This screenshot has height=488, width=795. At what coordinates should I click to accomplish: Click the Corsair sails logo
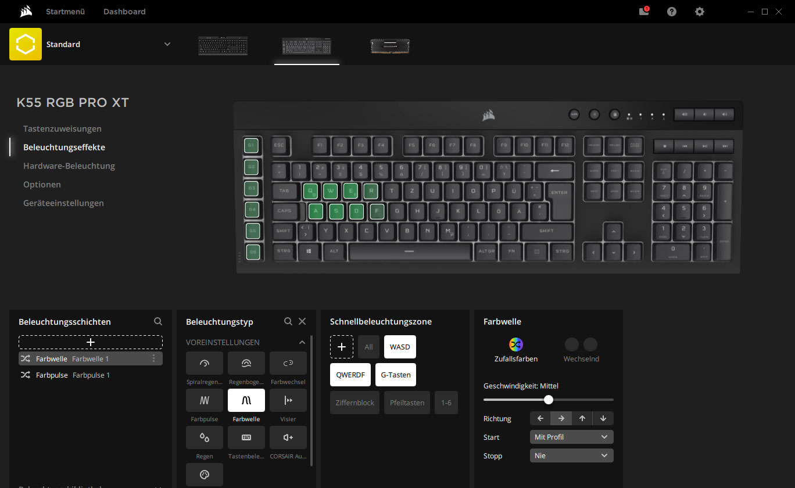pyautogui.click(x=25, y=12)
